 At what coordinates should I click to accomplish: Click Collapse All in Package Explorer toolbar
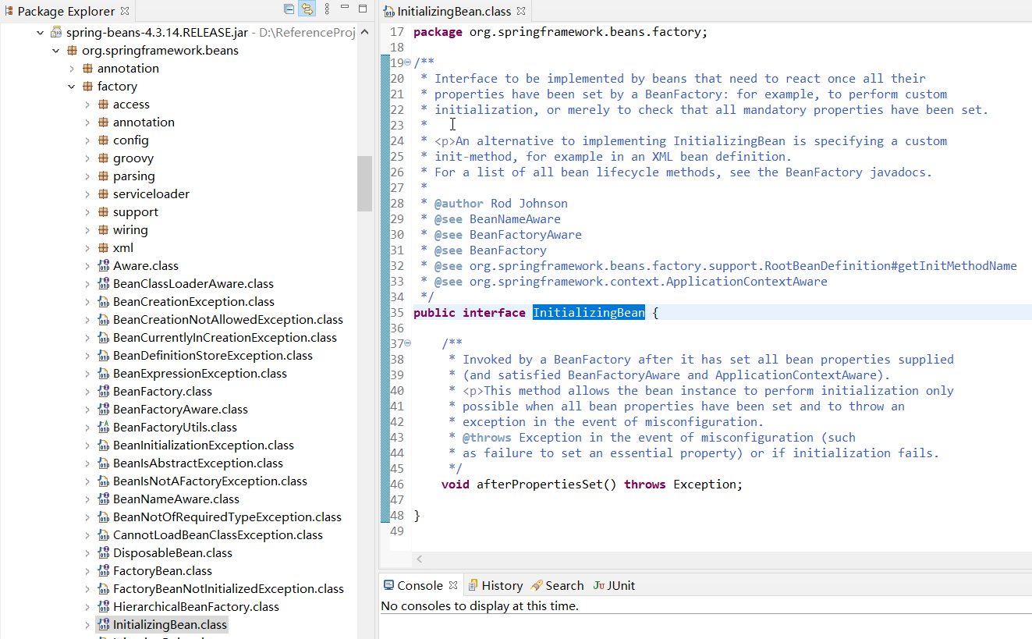[x=289, y=9]
